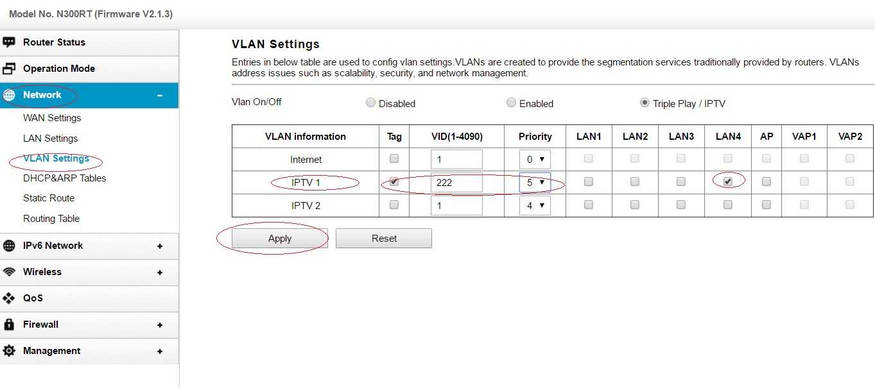
Task: Open the Internet priority dropdown
Action: tap(535, 159)
